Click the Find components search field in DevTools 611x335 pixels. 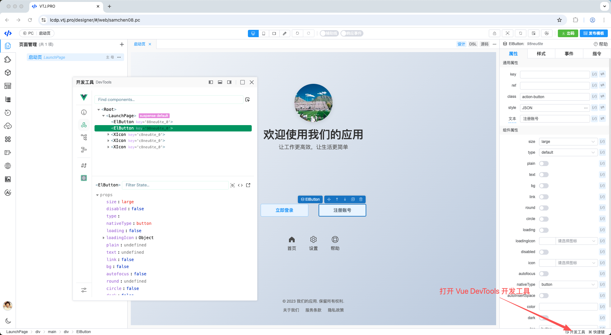(x=169, y=99)
